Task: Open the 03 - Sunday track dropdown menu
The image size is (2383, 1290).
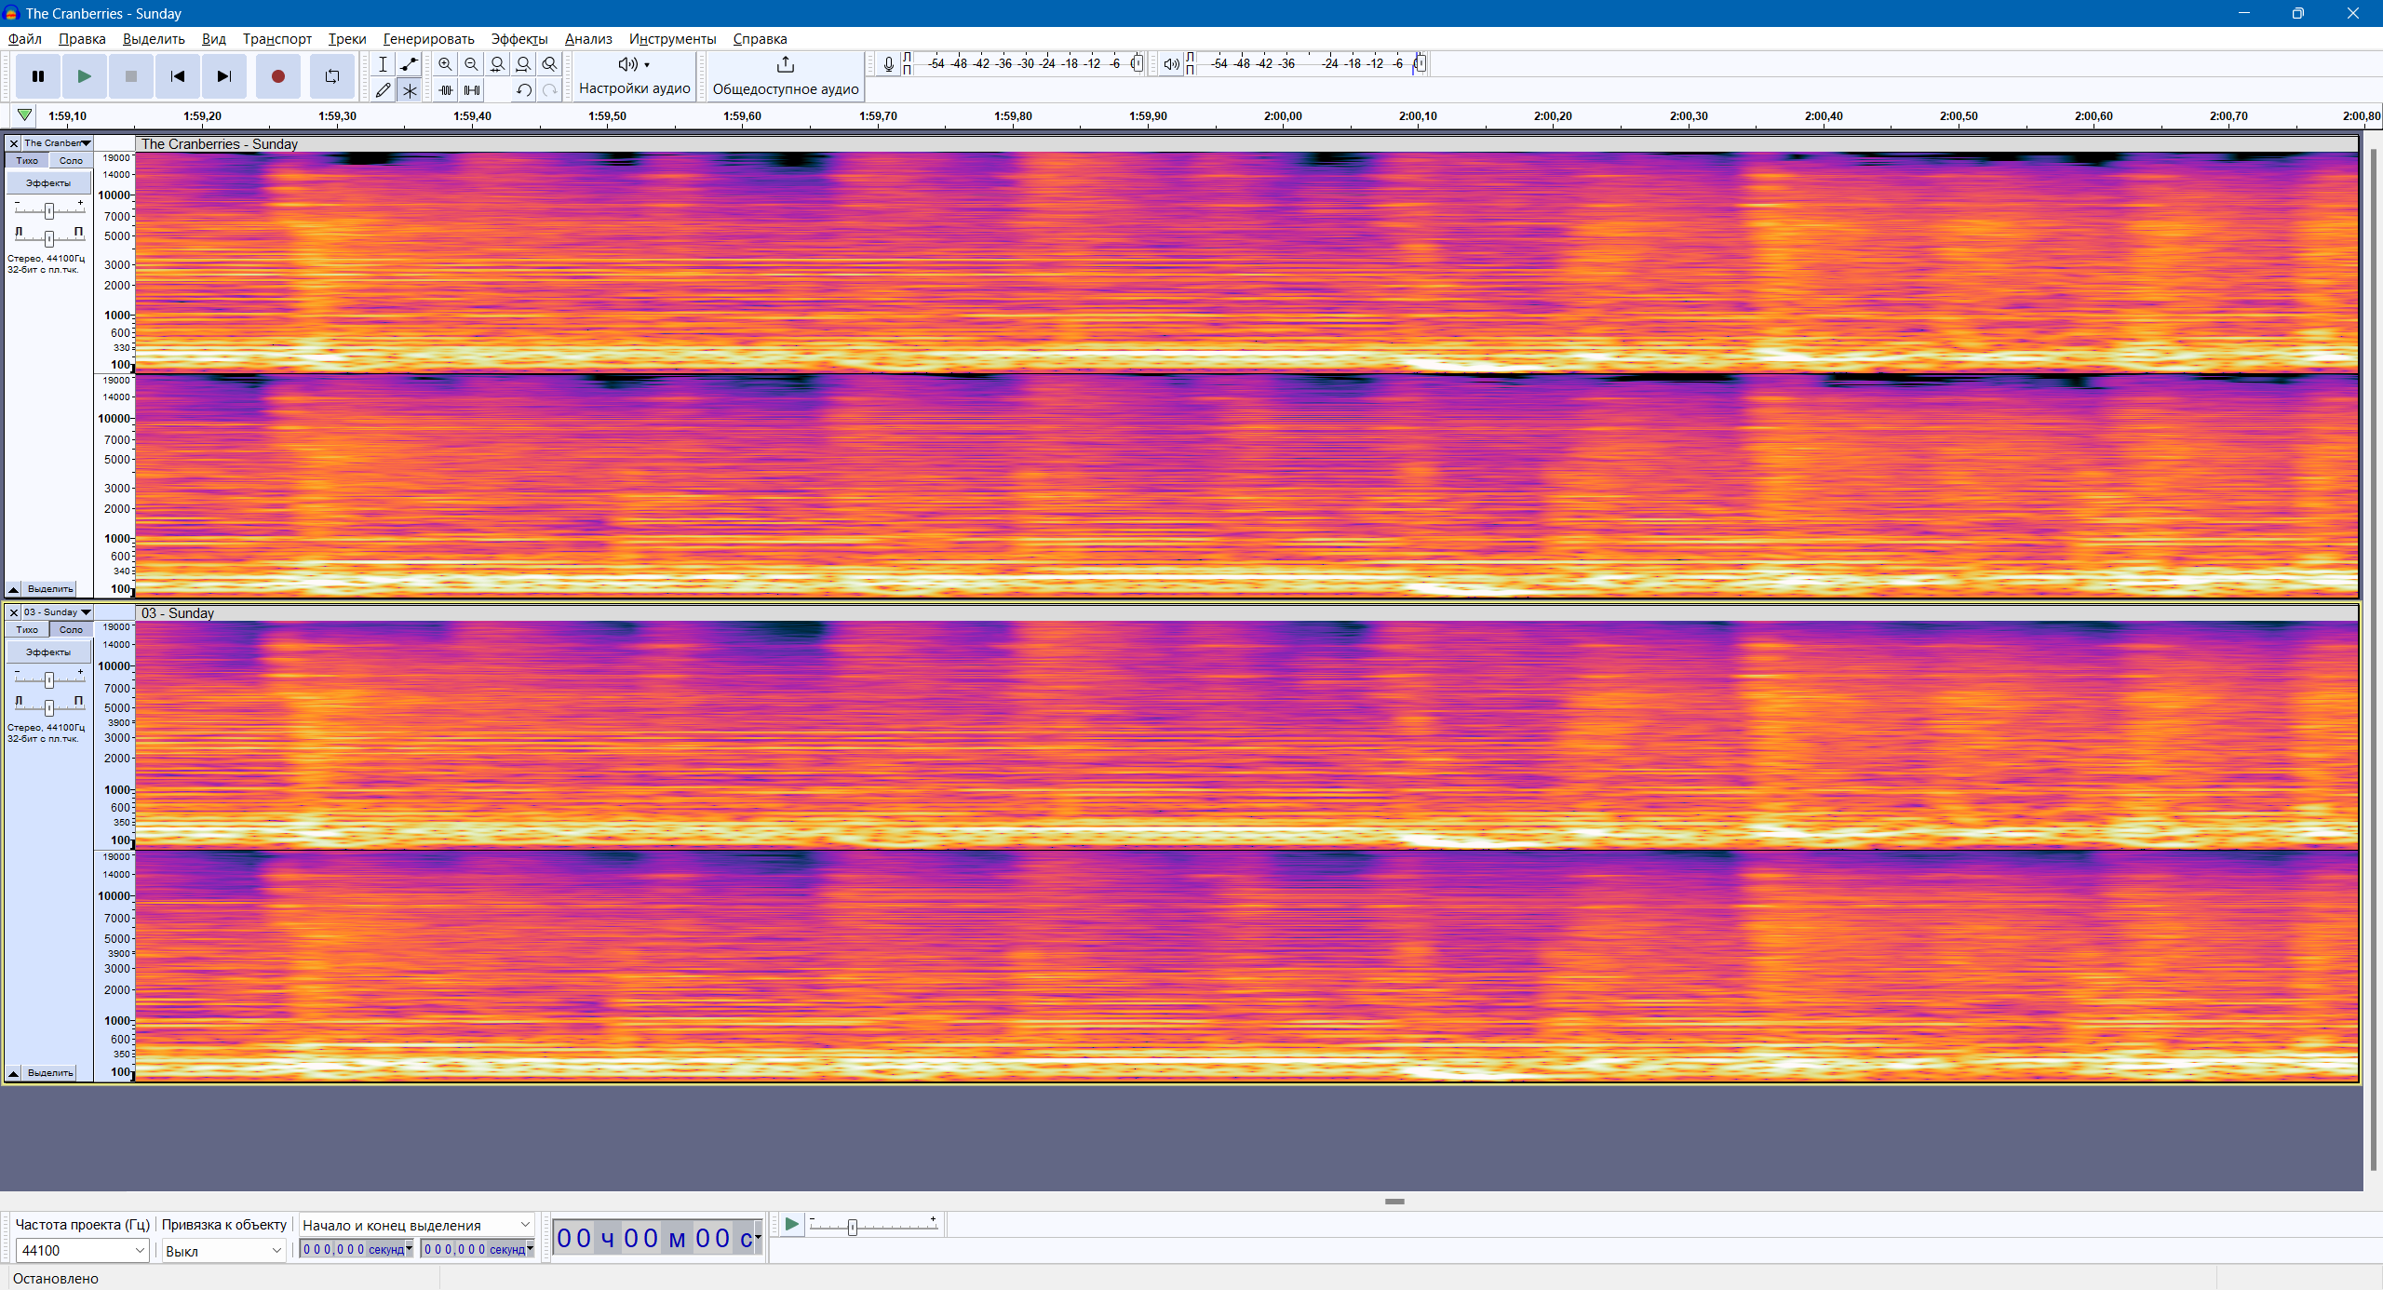Action: tap(86, 612)
